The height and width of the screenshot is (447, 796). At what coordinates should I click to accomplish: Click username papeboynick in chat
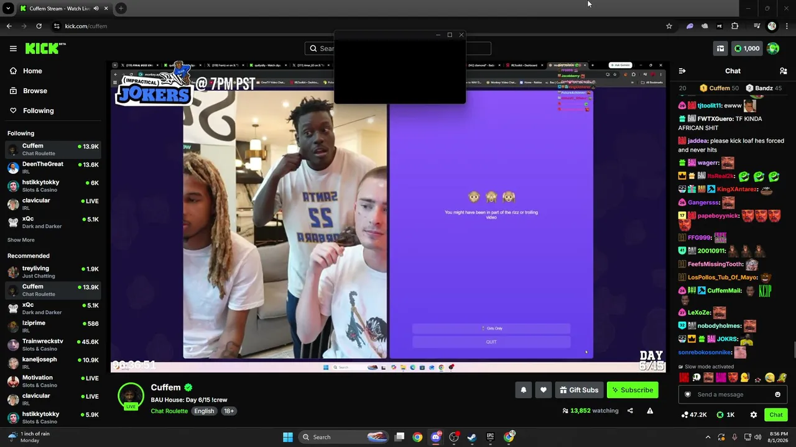point(718,215)
